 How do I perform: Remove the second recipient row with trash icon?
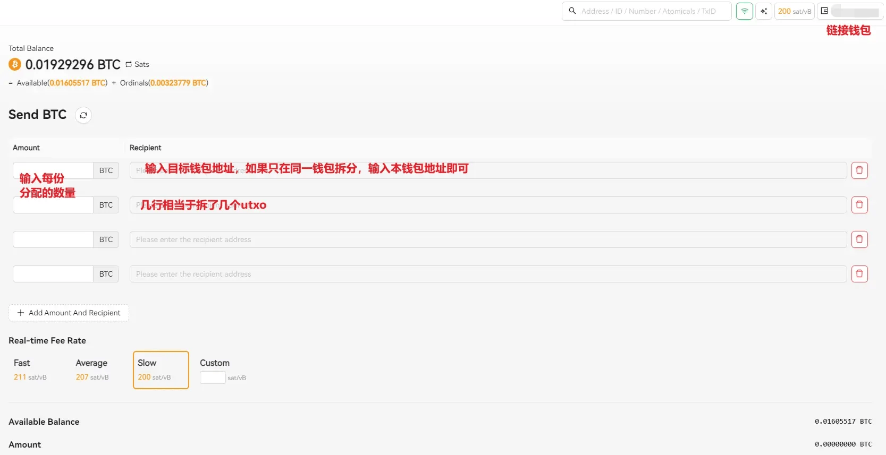coord(859,205)
